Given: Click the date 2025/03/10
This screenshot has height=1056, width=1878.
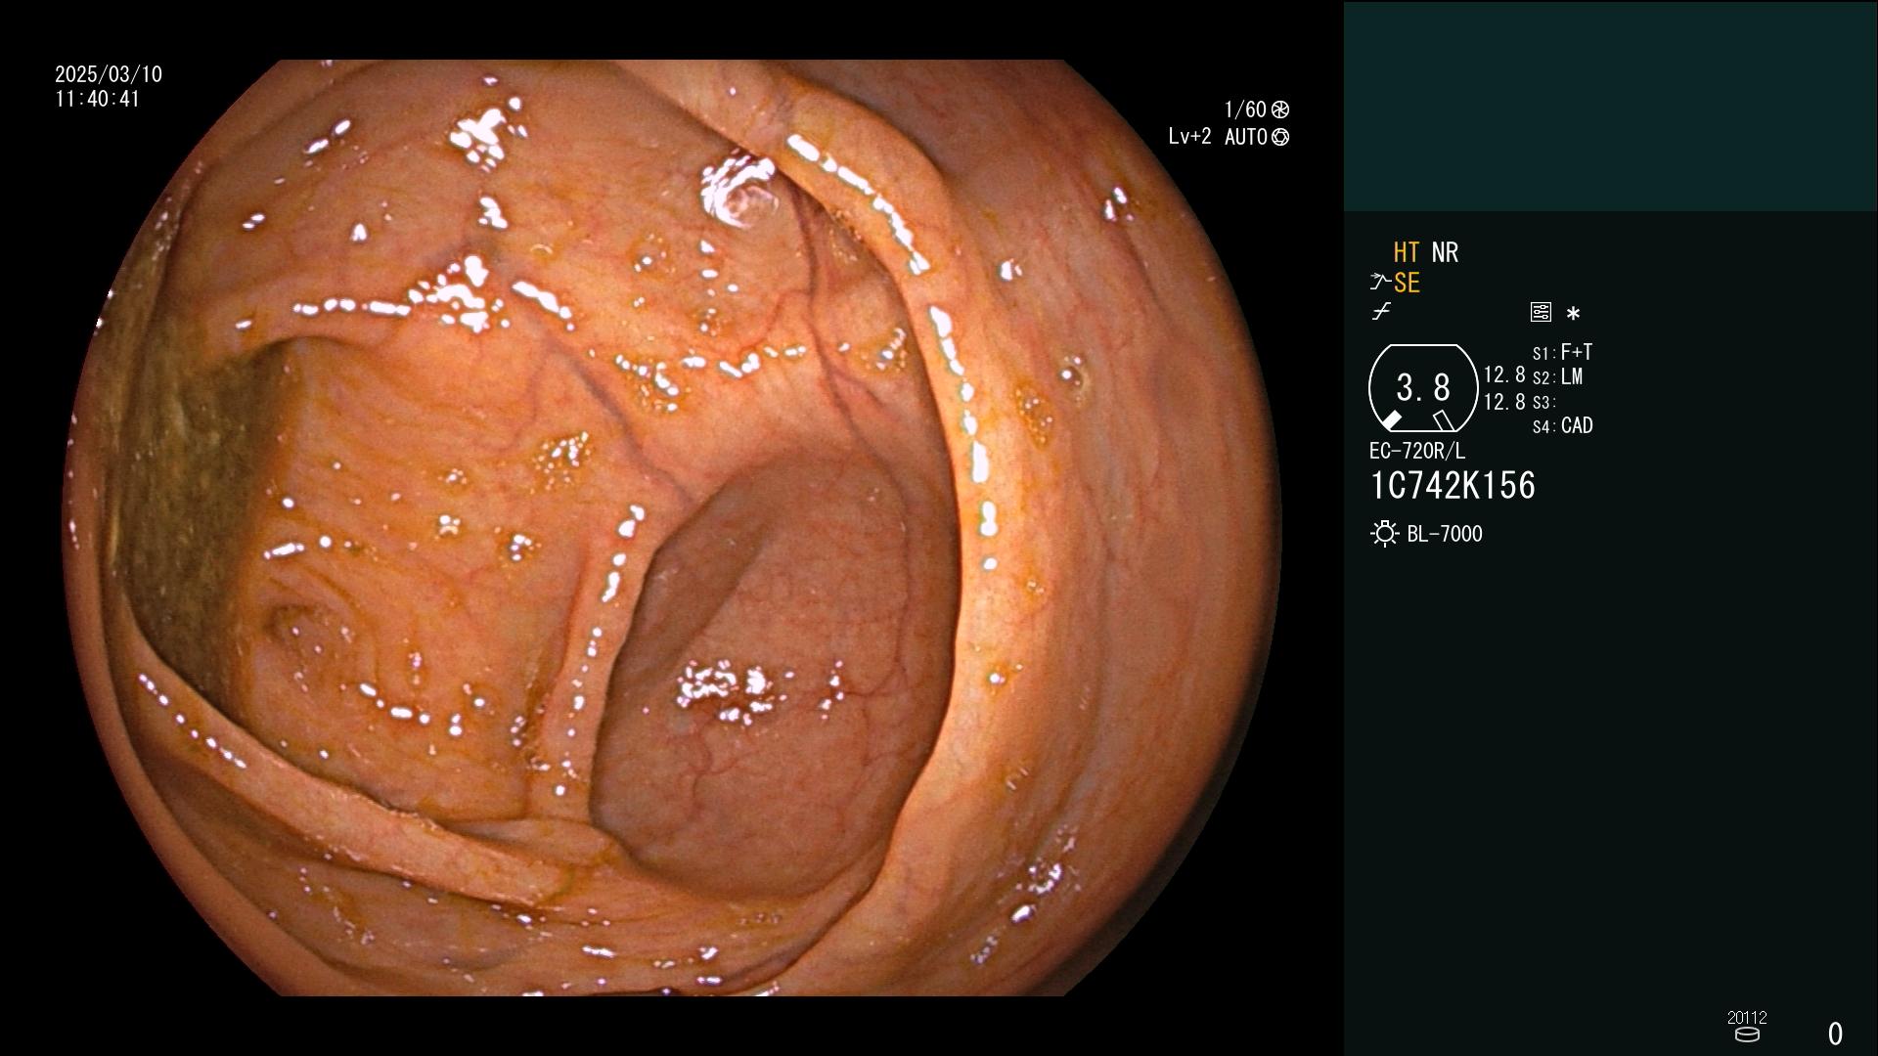Looking at the screenshot, I should [109, 74].
